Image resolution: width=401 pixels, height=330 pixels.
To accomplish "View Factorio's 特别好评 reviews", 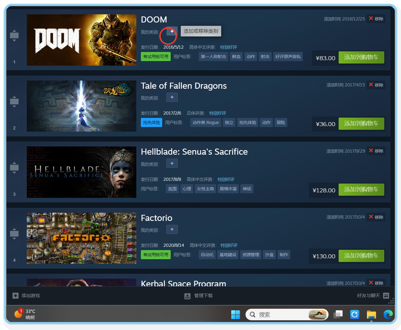I will click(229, 245).
